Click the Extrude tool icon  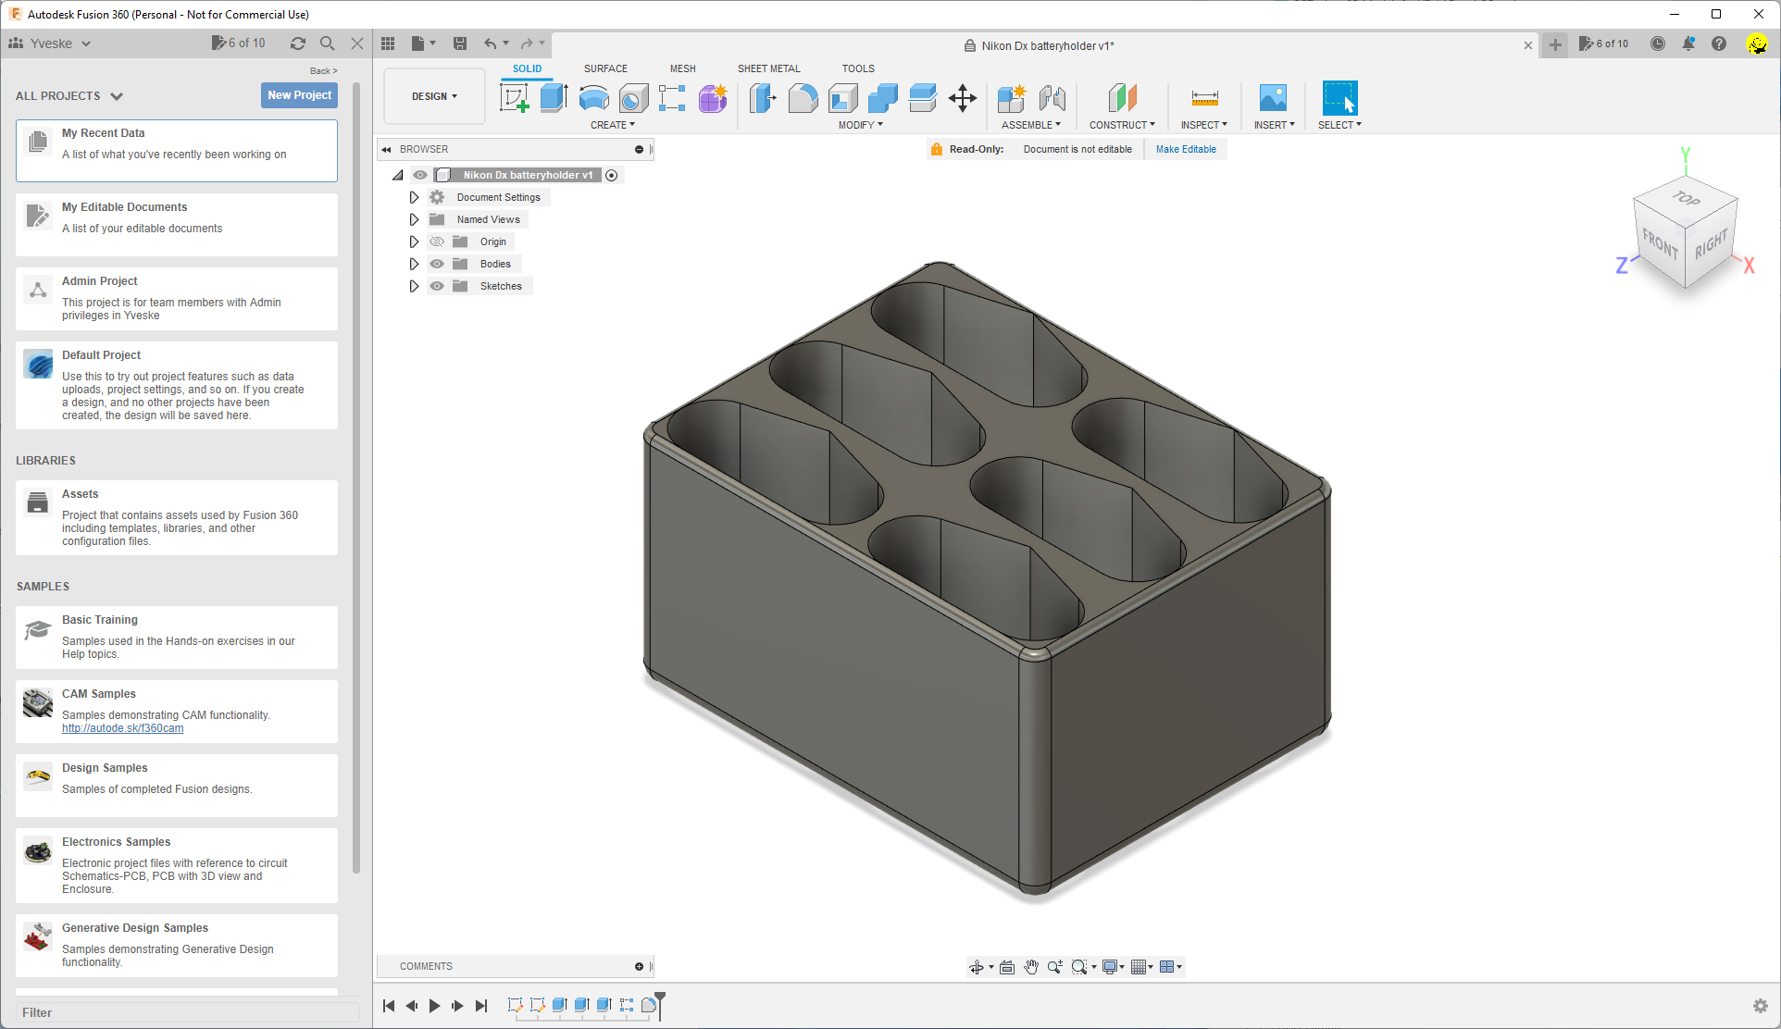(x=554, y=98)
